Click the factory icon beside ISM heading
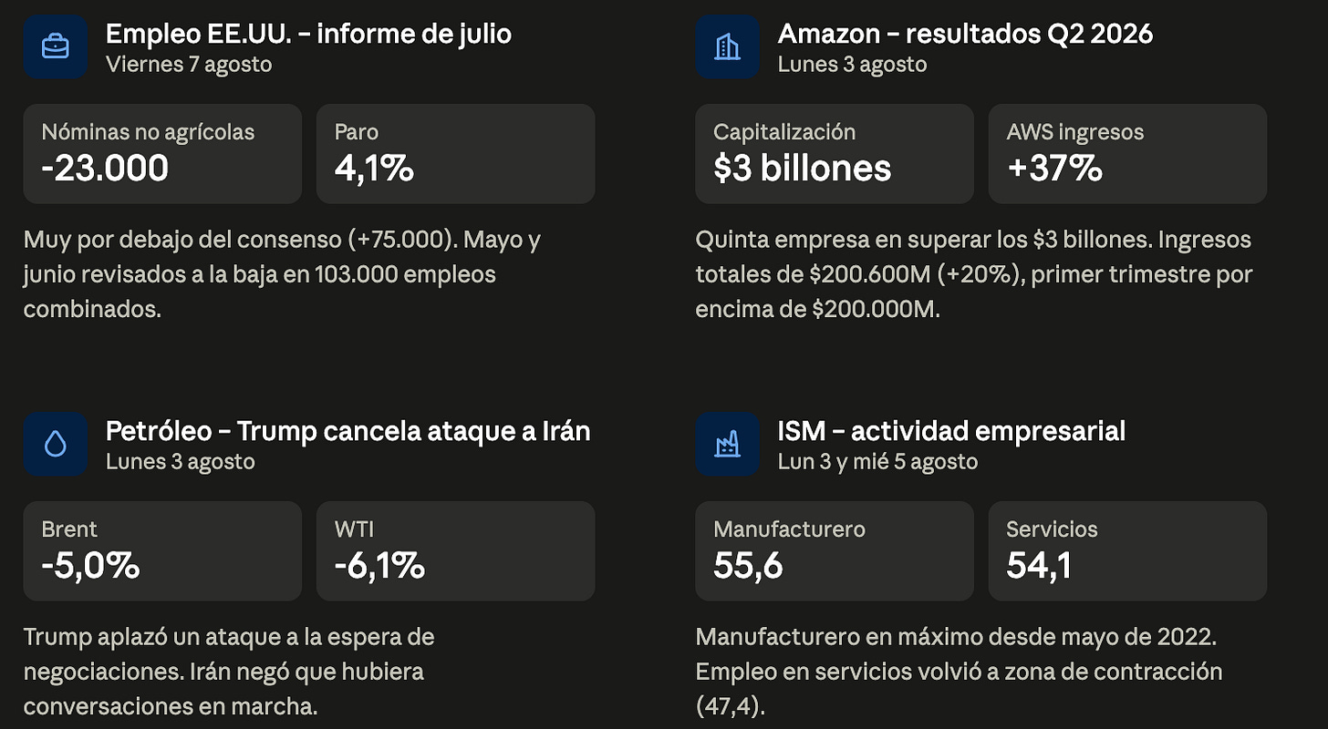The image size is (1328, 729). (x=728, y=444)
